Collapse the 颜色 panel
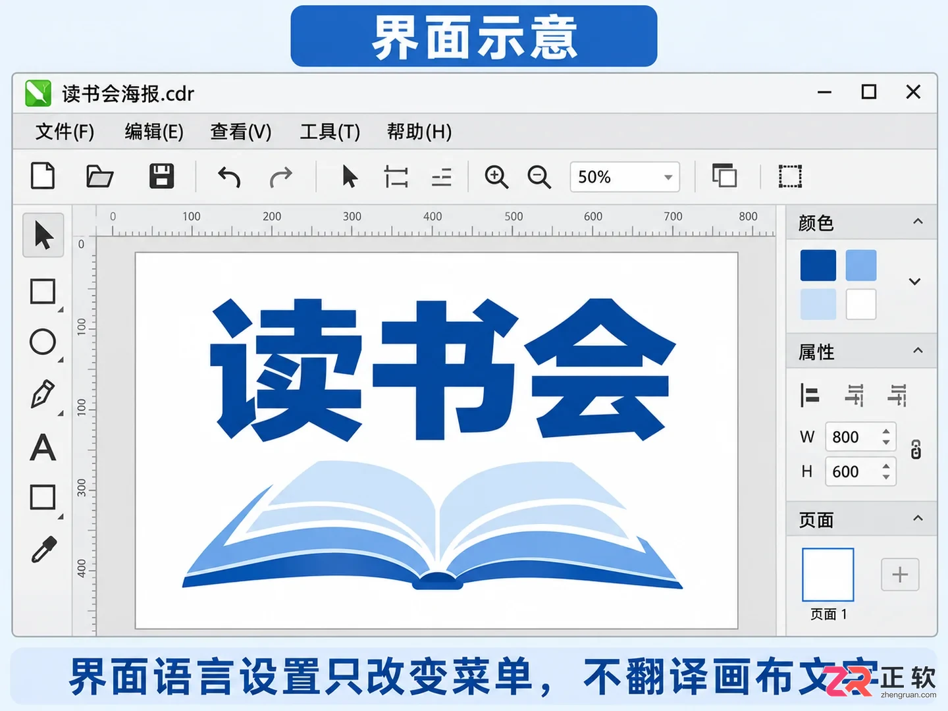 coord(918,222)
